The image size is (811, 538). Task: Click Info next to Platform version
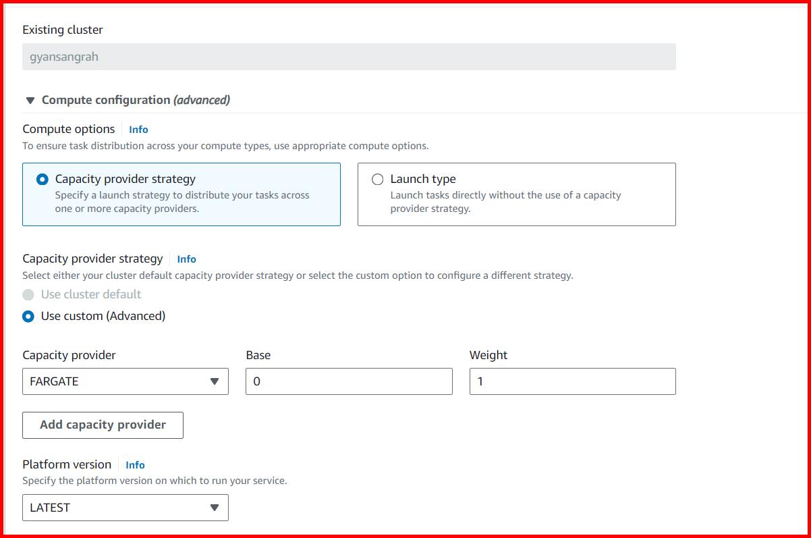[x=135, y=464]
